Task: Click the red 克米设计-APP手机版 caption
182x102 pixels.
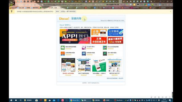Action: tap(68, 73)
